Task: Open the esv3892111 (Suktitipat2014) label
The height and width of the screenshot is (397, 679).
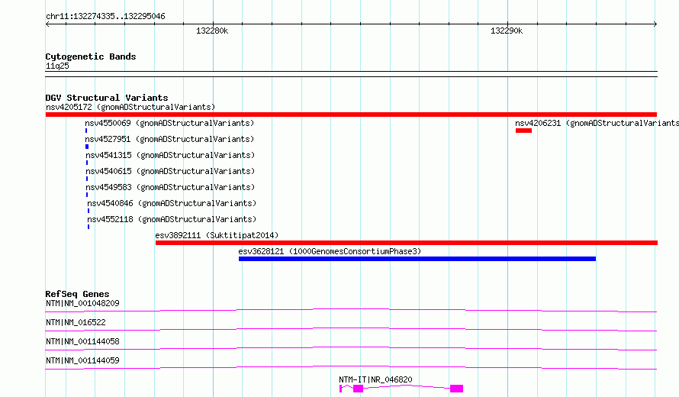Action: click(x=217, y=235)
